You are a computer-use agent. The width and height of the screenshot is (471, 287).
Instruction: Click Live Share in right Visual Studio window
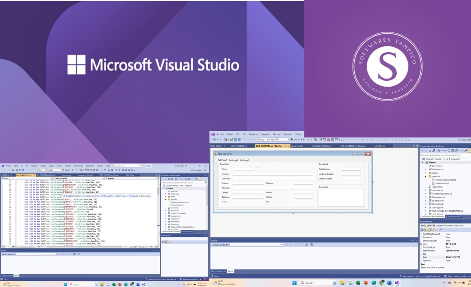tap(465, 140)
